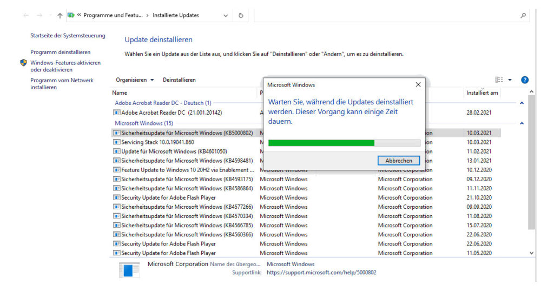Click the recent locations dropdown arrow

click(50, 16)
